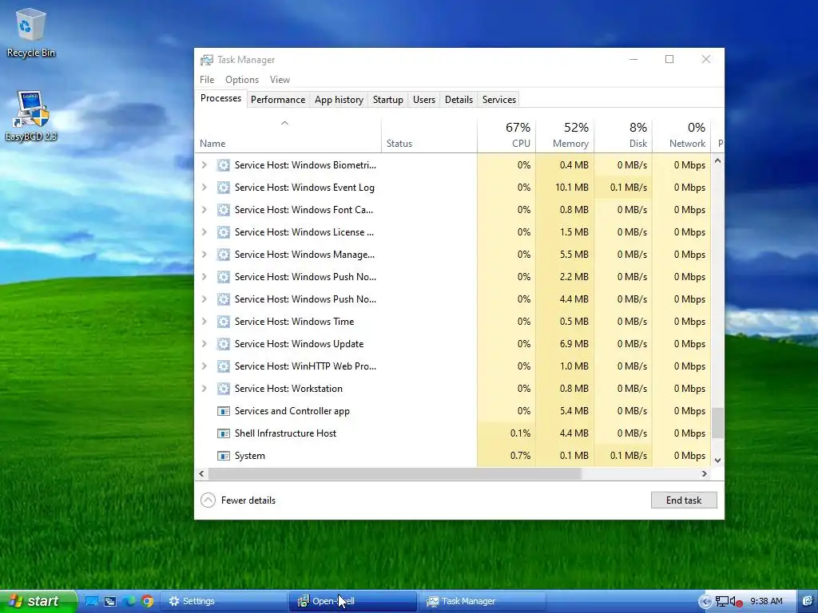
Task: Open Recycle Bin desktop icon
Action: click(x=30, y=32)
